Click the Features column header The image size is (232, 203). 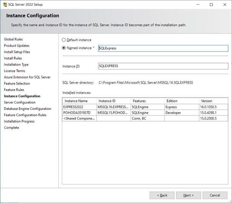pos(148,101)
